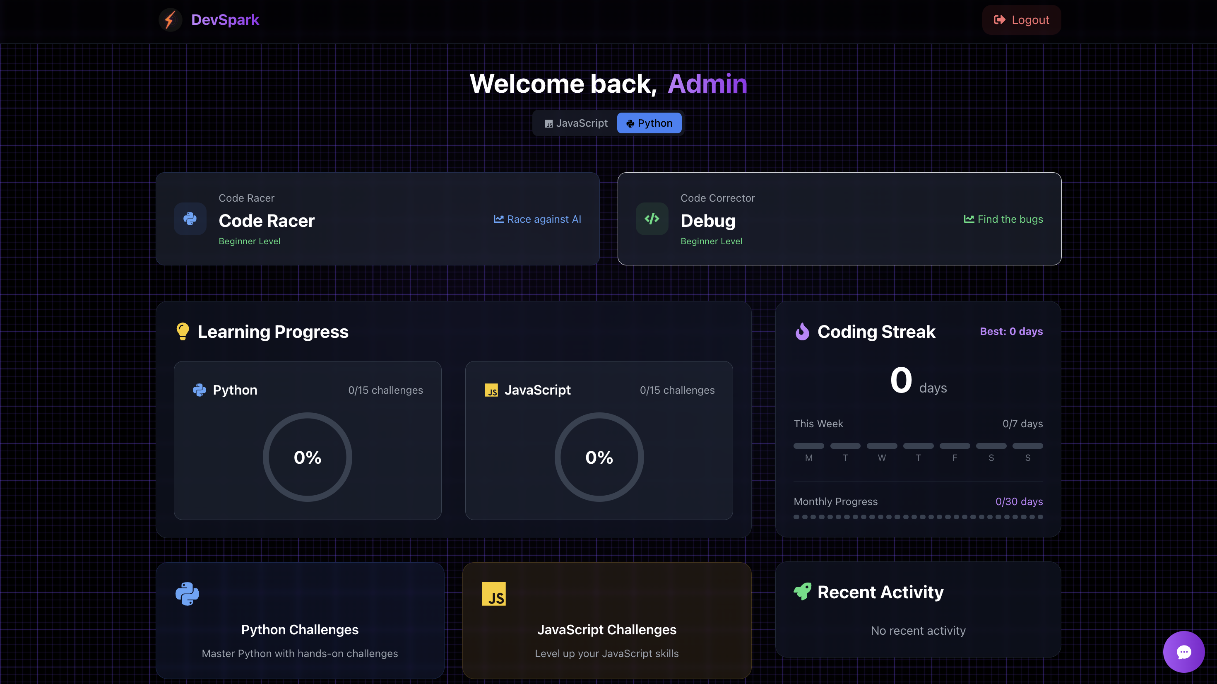Click the Race against AI link

[x=537, y=219]
